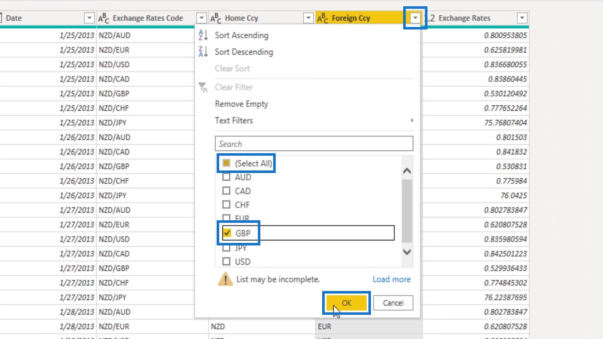Confirm the filter with the OK button
The image size is (603, 339).
pyautogui.click(x=346, y=303)
